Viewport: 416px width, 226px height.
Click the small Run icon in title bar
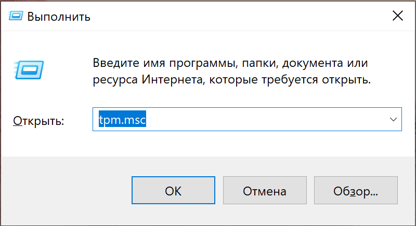point(15,16)
